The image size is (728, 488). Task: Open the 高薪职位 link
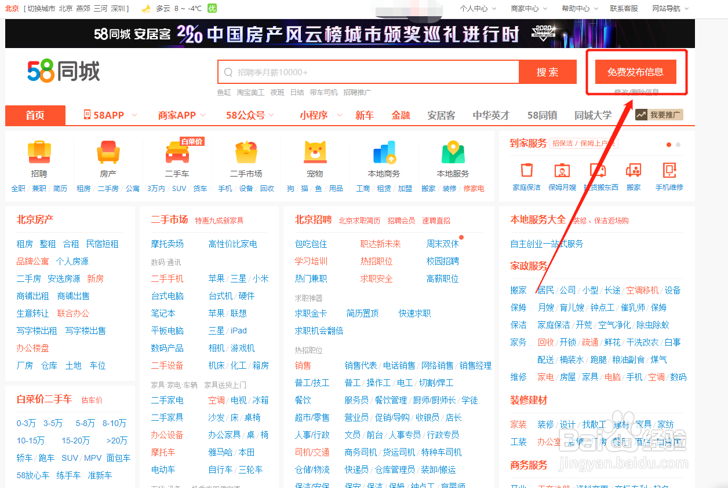click(442, 278)
